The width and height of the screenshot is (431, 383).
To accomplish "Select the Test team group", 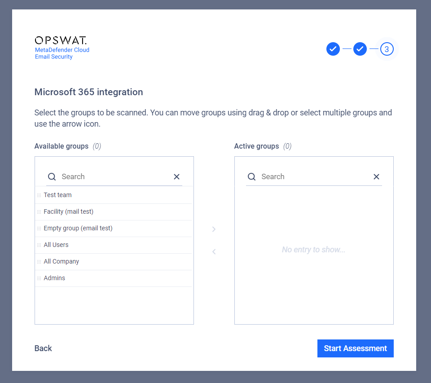I will (113, 195).
